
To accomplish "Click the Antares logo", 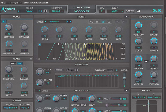I will pos(8,10).
